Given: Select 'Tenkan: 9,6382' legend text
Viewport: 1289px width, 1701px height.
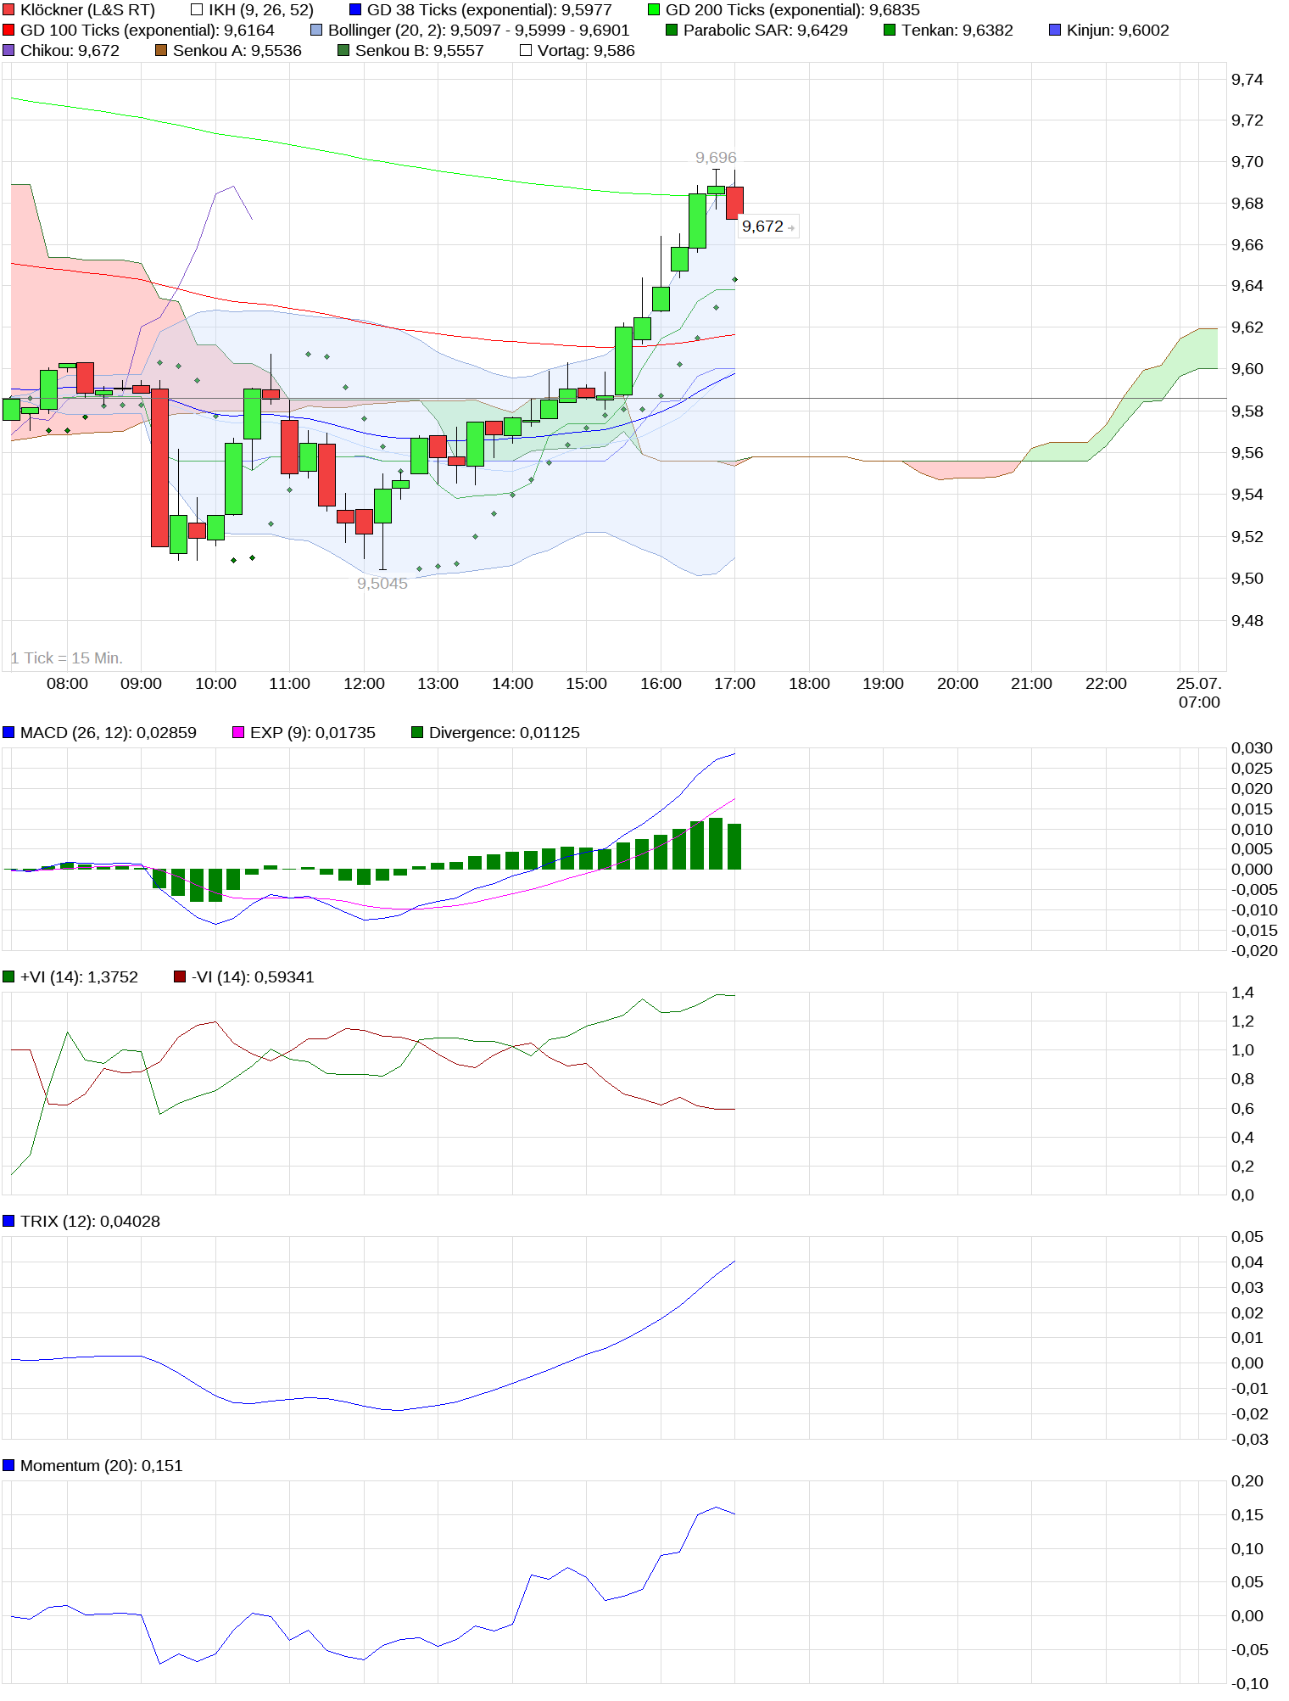Looking at the screenshot, I should pos(957,31).
